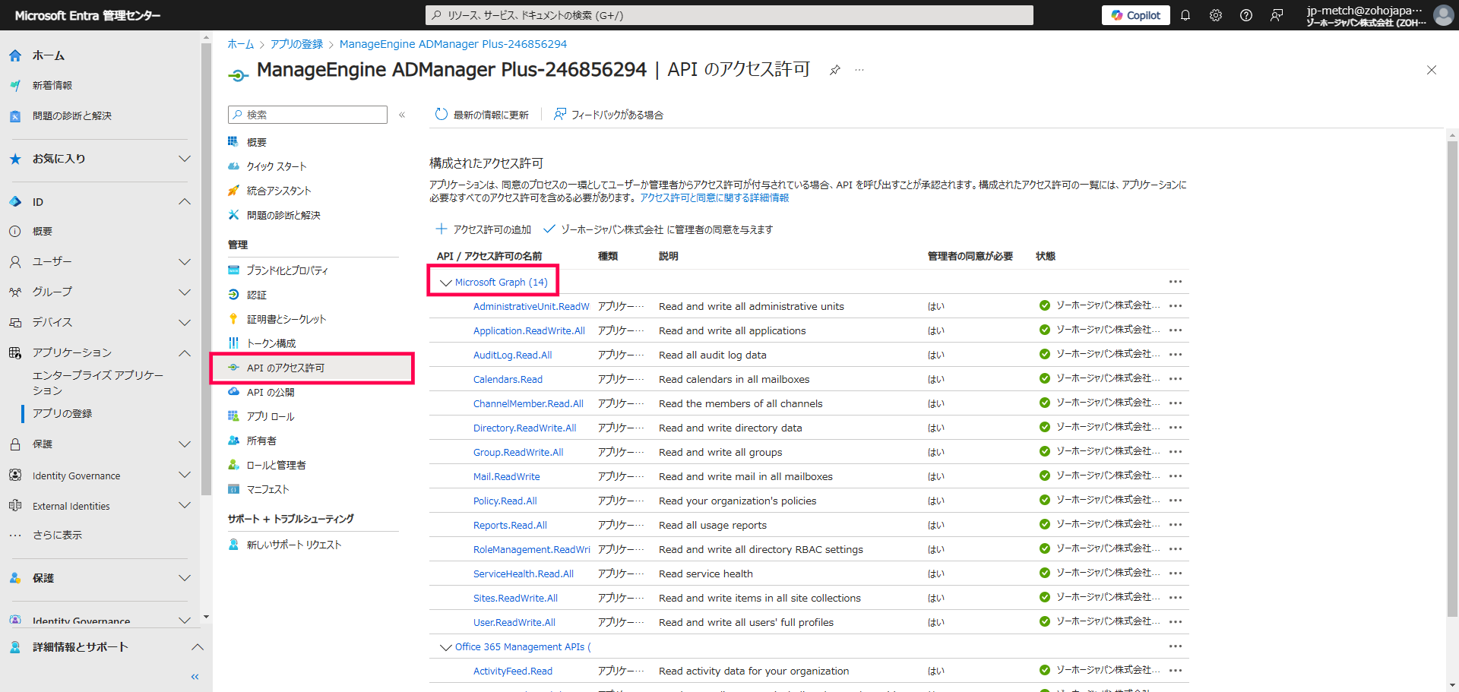1459x692 pixels.
Task: Refresh with 最新の情報に更新
Action: (482, 115)
